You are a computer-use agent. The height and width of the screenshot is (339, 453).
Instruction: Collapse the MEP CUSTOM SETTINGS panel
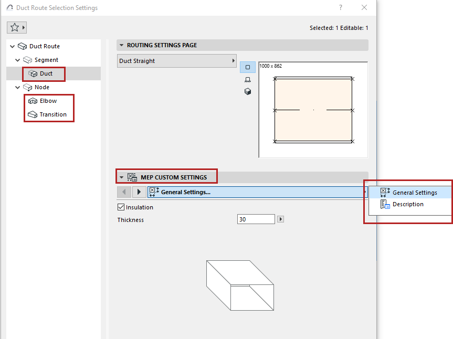(122, 176)
